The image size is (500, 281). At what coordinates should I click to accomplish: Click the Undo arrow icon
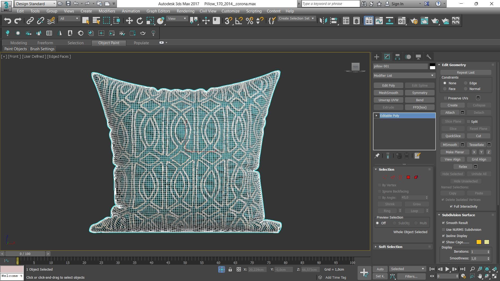coord(8,21)
